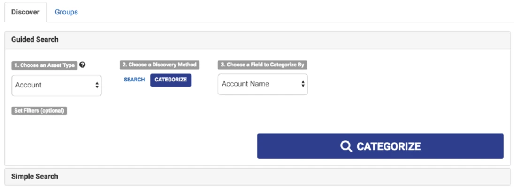
Task: Collapse the Guided Search panel header
Action: click(257, 40)
